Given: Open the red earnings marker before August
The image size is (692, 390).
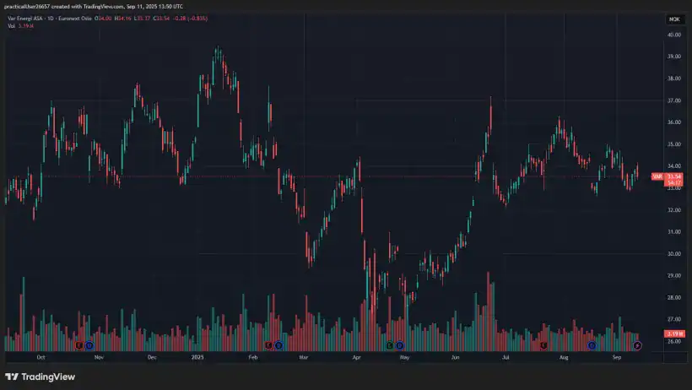Looking at the screenshot, I should (543, 345).
